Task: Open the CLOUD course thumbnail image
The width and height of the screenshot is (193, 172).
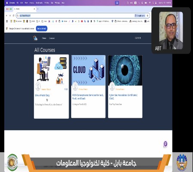Action: (x=88, y=71)
